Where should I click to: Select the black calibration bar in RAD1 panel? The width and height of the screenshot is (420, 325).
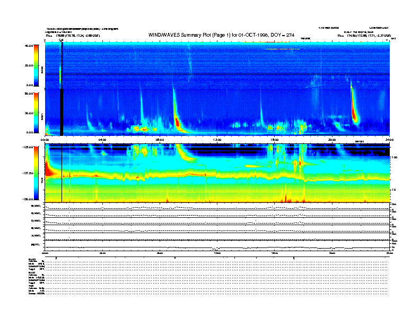[62, 112]
